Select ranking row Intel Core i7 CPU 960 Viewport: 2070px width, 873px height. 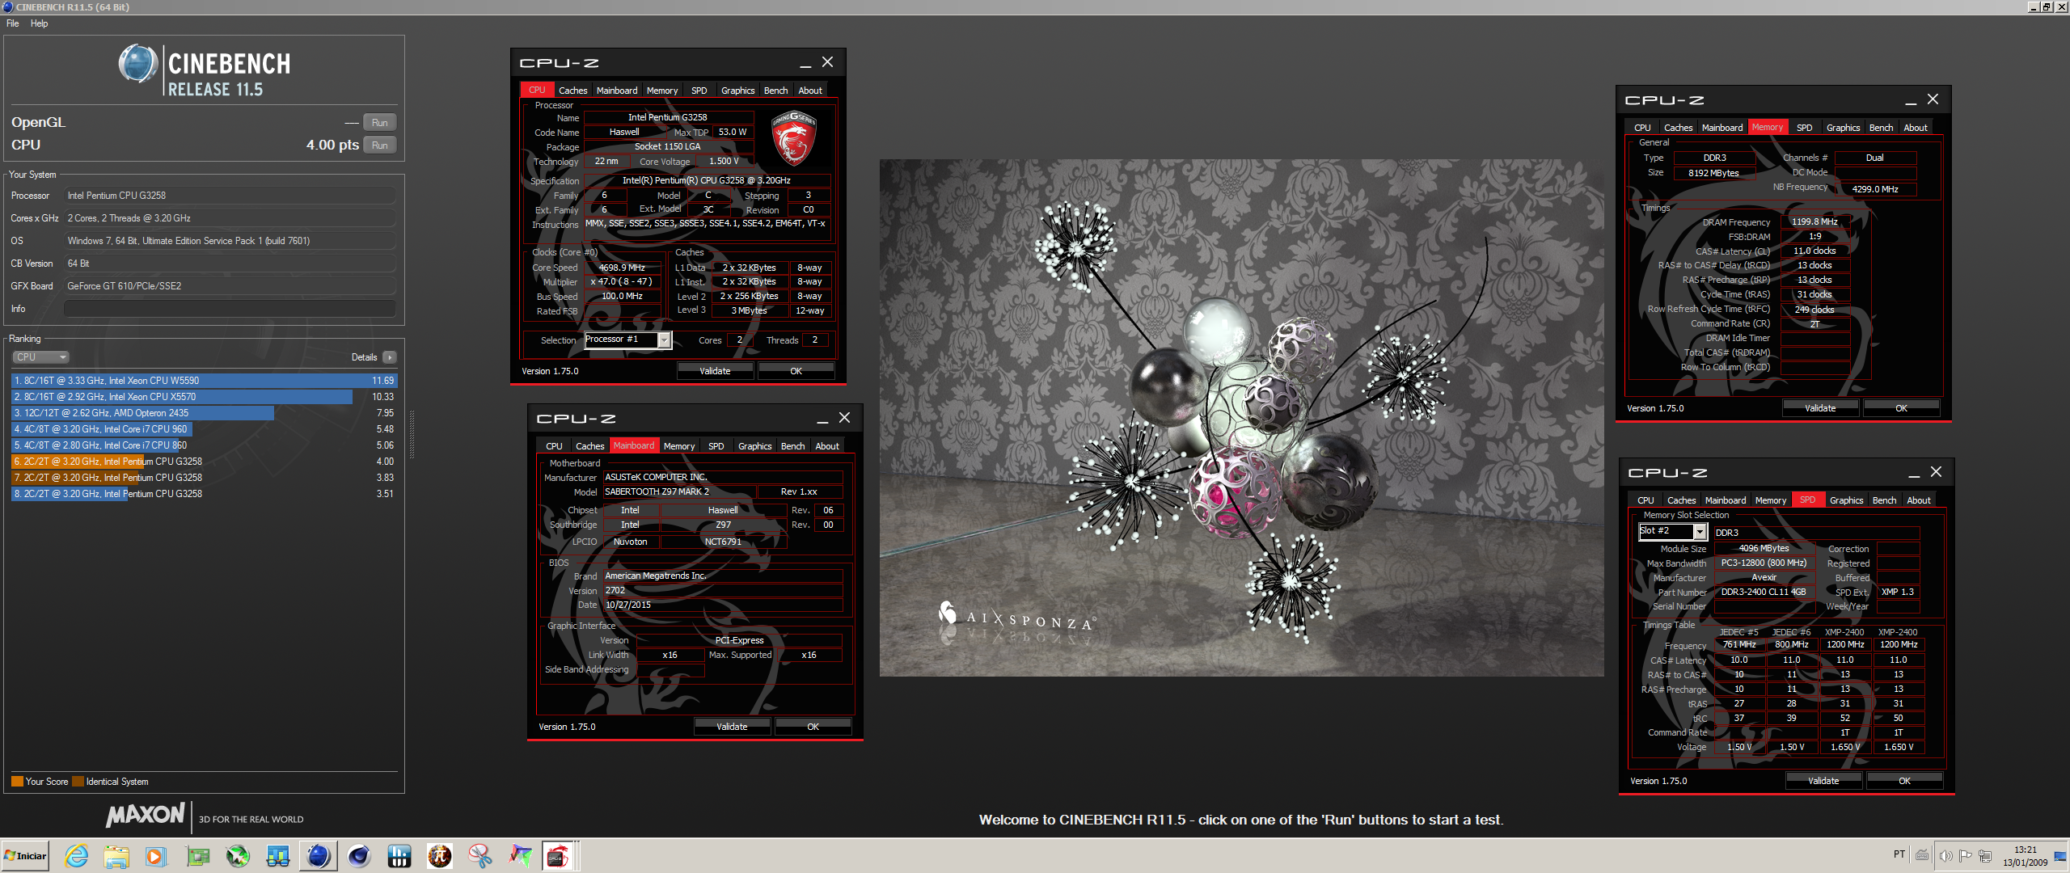[204, 429]
